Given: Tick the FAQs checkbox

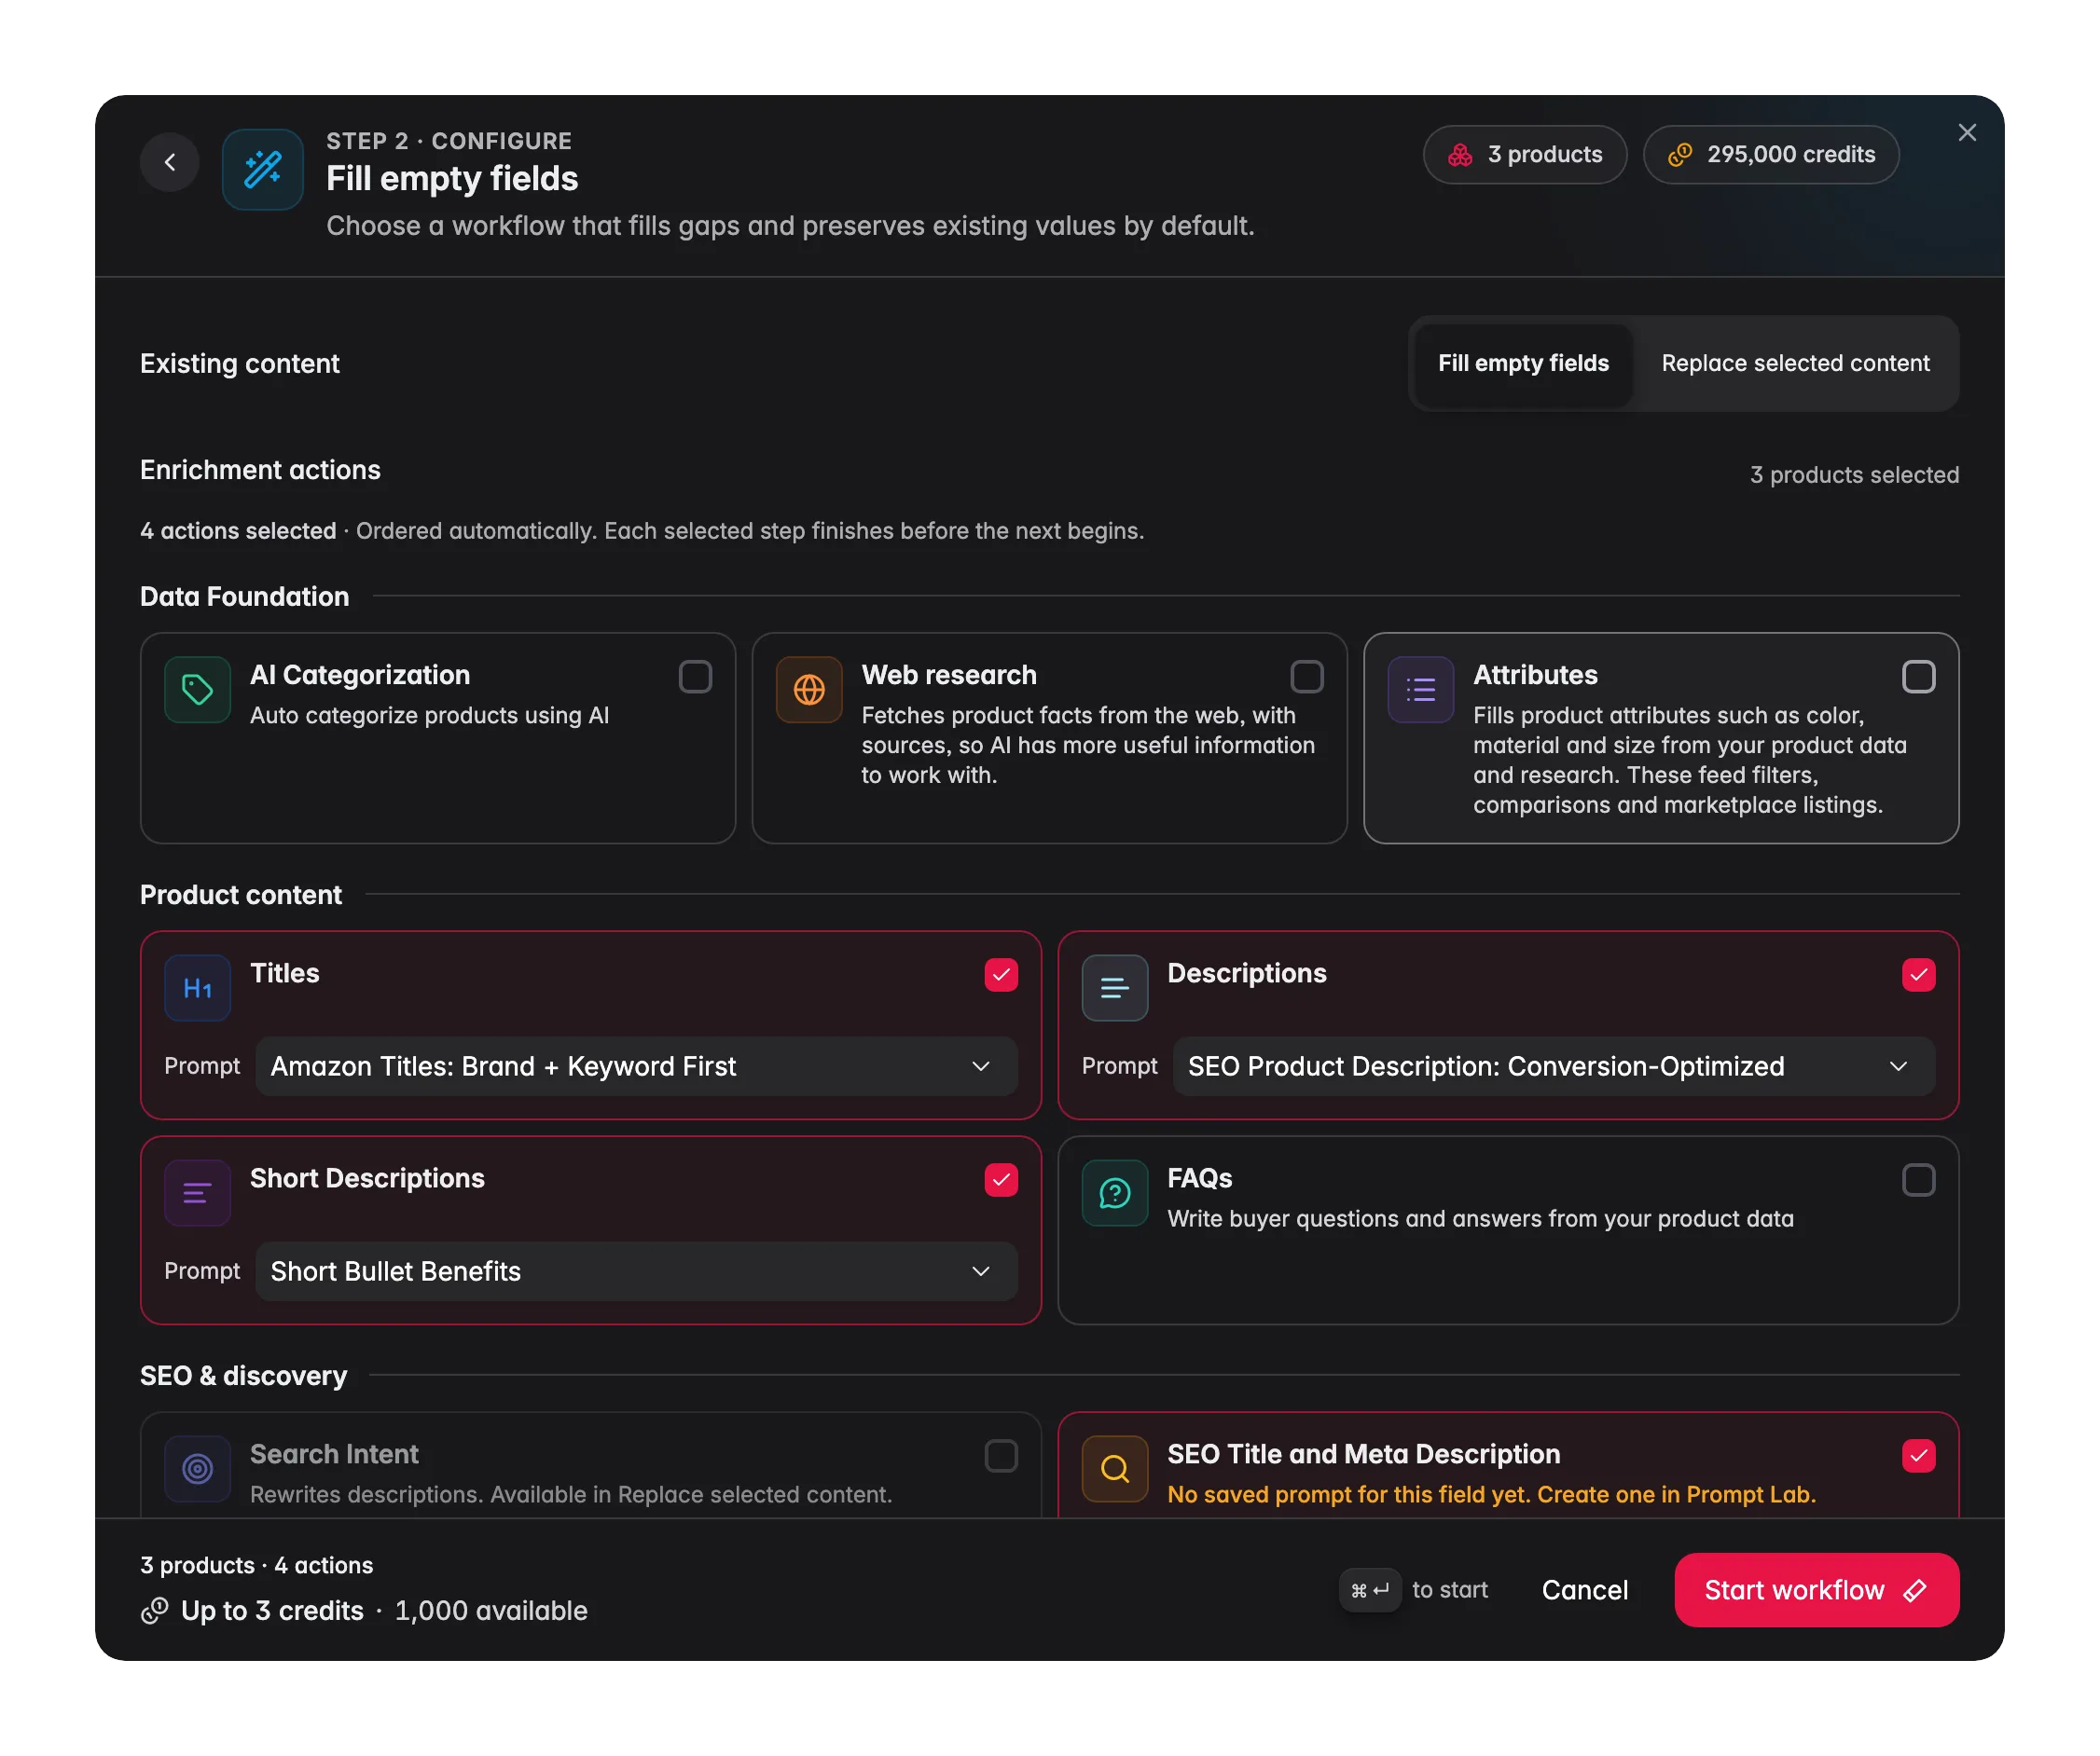Looking at the screenshot, I should (1918, 1180).
